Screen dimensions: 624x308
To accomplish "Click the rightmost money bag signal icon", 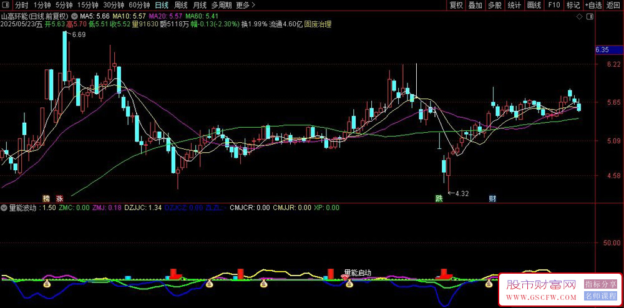I will [489, 284].
